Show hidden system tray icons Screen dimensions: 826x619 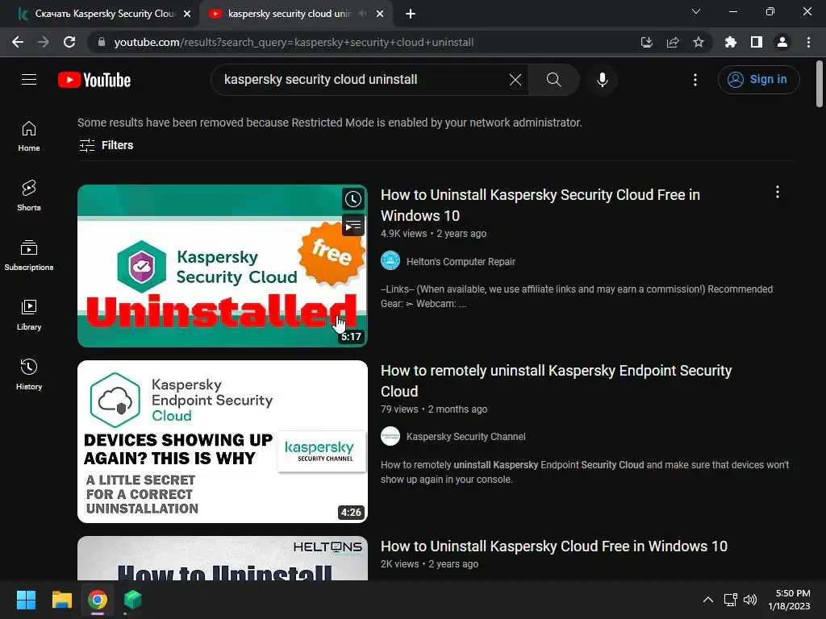click(708, 600)
